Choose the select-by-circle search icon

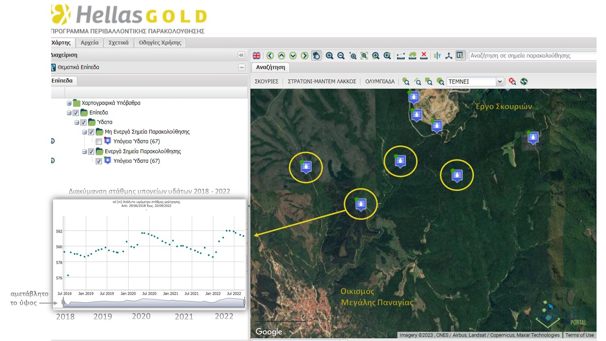point(440,81)
